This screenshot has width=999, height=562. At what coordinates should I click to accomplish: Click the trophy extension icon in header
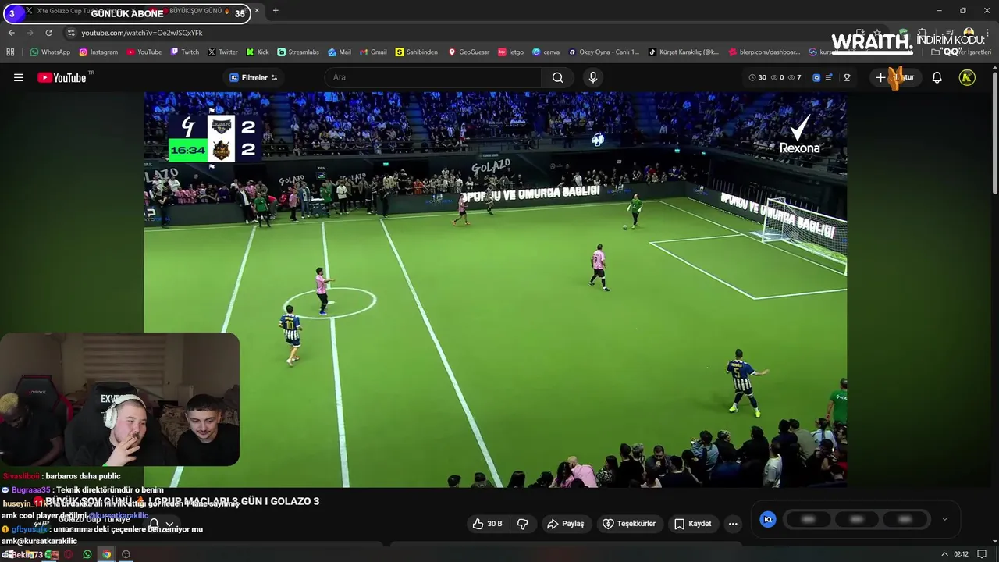[x=847, y=77]
